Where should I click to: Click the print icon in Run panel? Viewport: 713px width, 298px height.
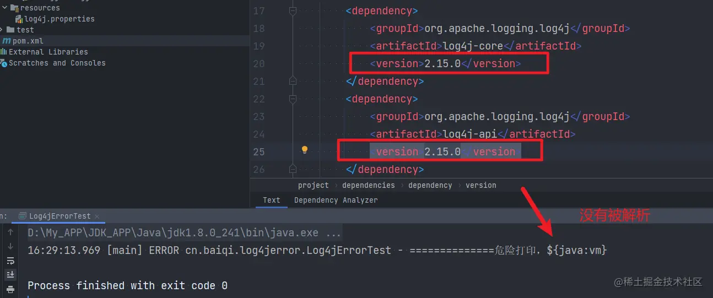click(10, 289)
